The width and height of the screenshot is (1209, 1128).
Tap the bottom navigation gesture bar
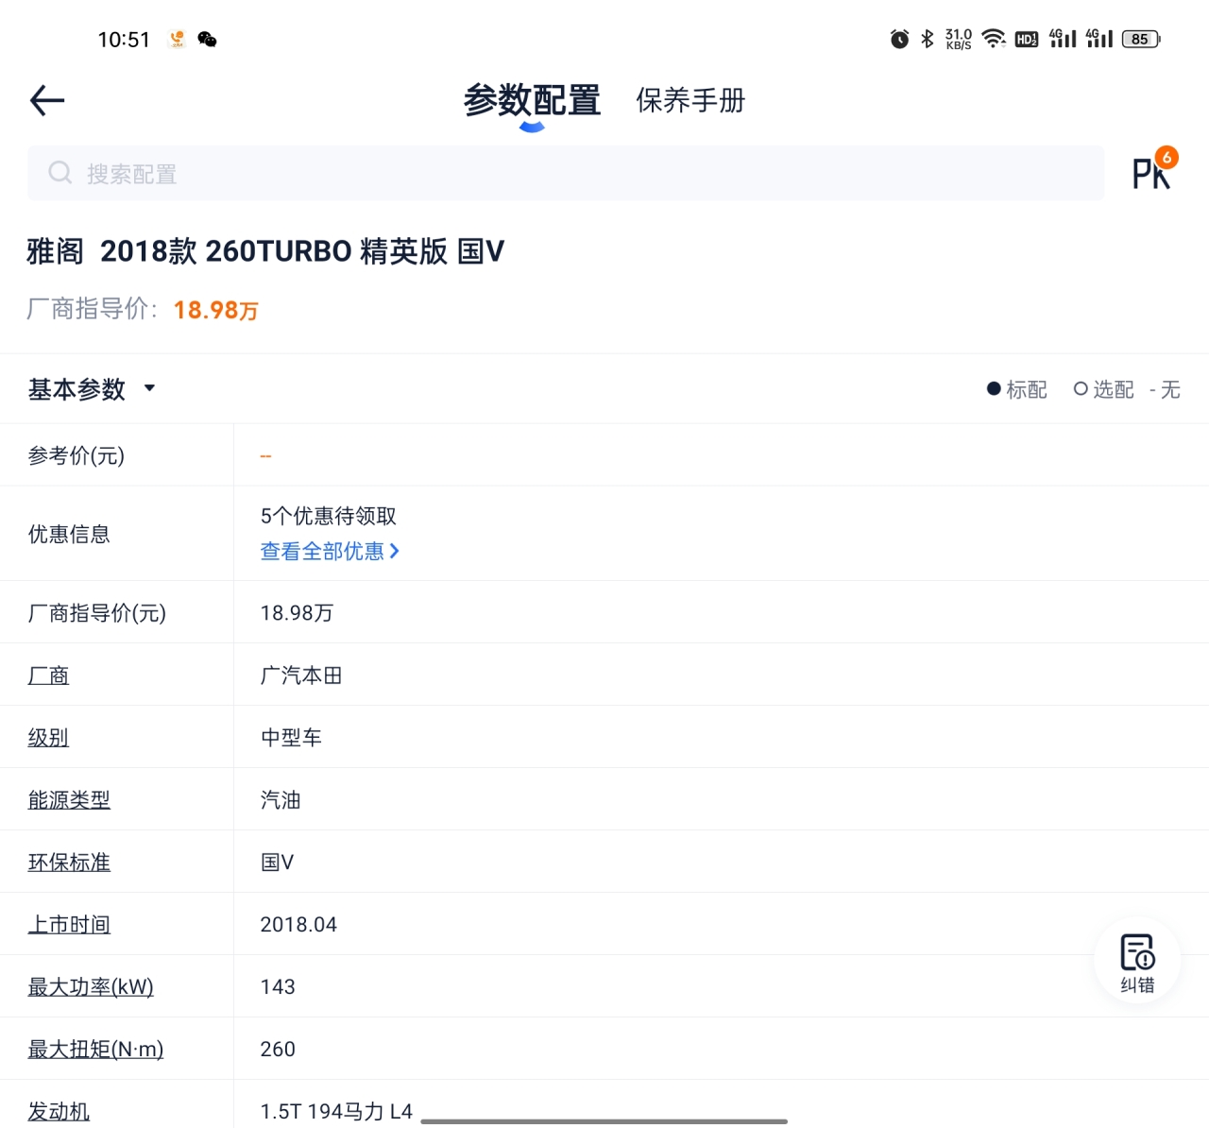(x=604, y=1121)
